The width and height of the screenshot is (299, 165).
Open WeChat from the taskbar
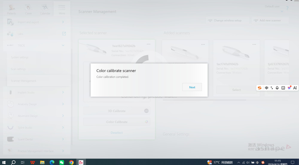tap(62, 162)
